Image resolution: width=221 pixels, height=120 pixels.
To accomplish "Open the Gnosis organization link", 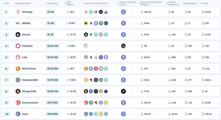I will (x=26, y=35).
